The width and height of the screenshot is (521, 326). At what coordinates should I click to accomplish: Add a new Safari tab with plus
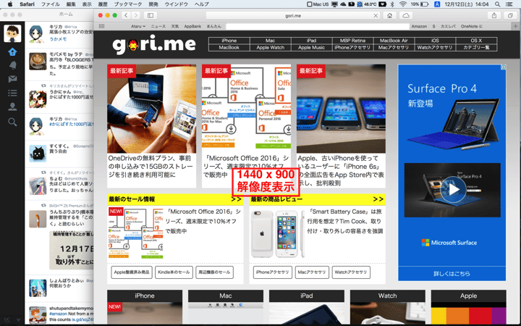(515, 26)
